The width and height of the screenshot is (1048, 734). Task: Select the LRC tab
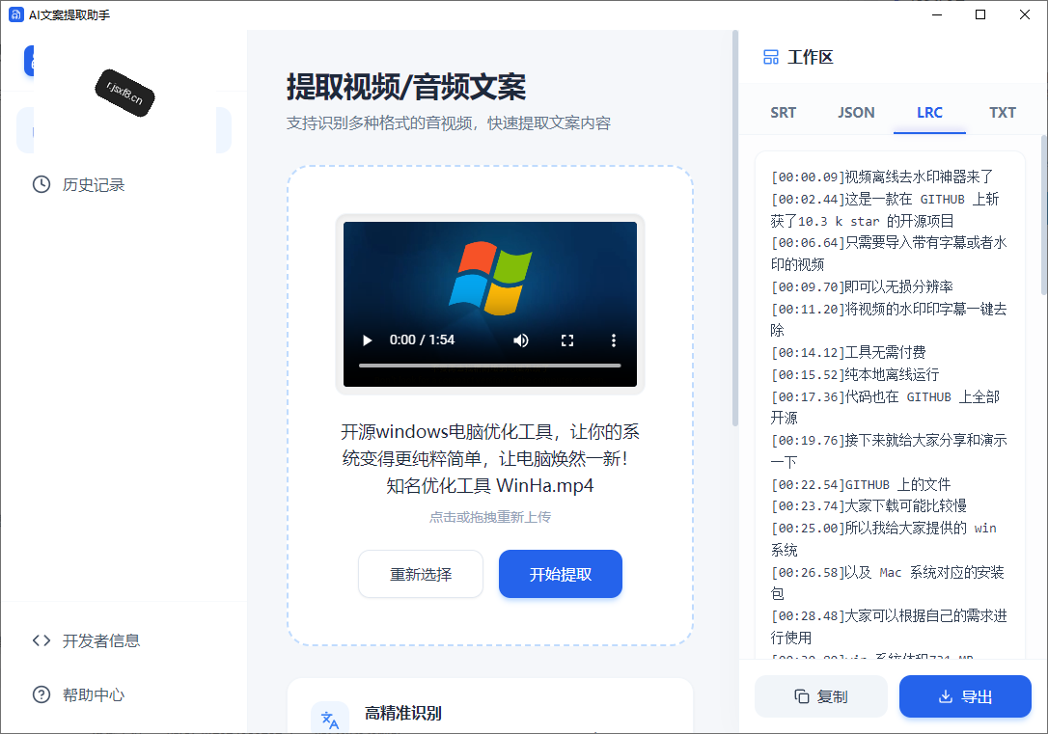929,112
